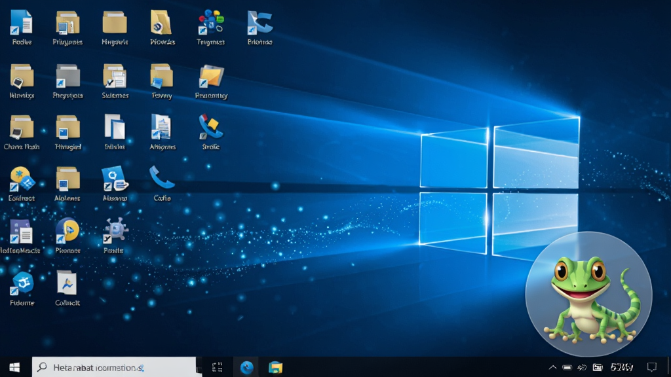Launch the yellow circle and blue grid shortcut
Image resolution: width=671 pixels, height=377 pixels.
click(x=22, y=179)
